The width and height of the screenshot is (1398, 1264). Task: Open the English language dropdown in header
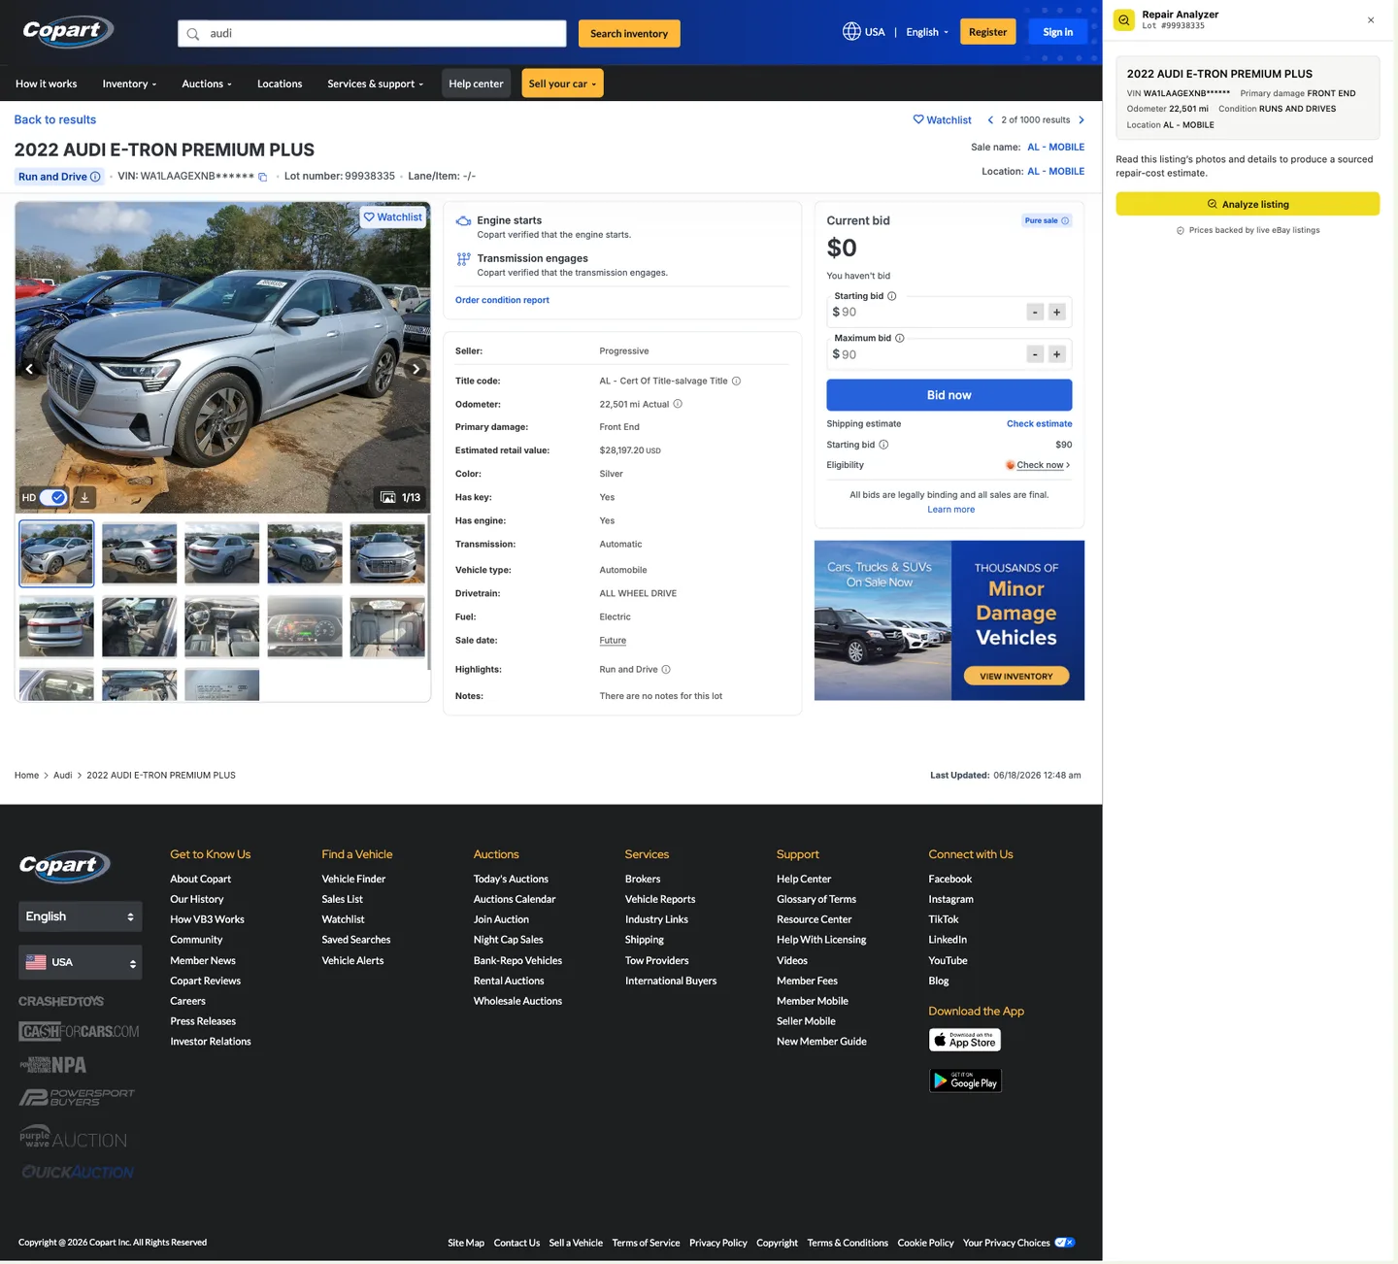(x=927, y=32)
